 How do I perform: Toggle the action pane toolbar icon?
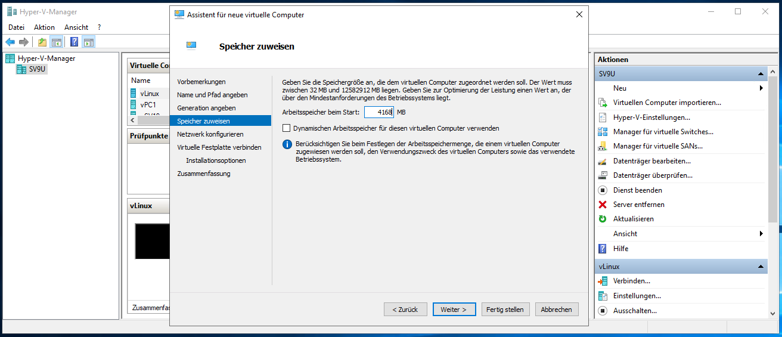click(x=89, y=42)
